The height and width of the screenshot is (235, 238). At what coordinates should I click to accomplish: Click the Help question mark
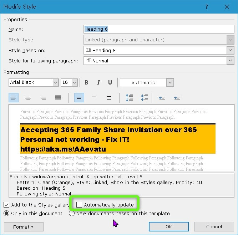pos(207,7)
